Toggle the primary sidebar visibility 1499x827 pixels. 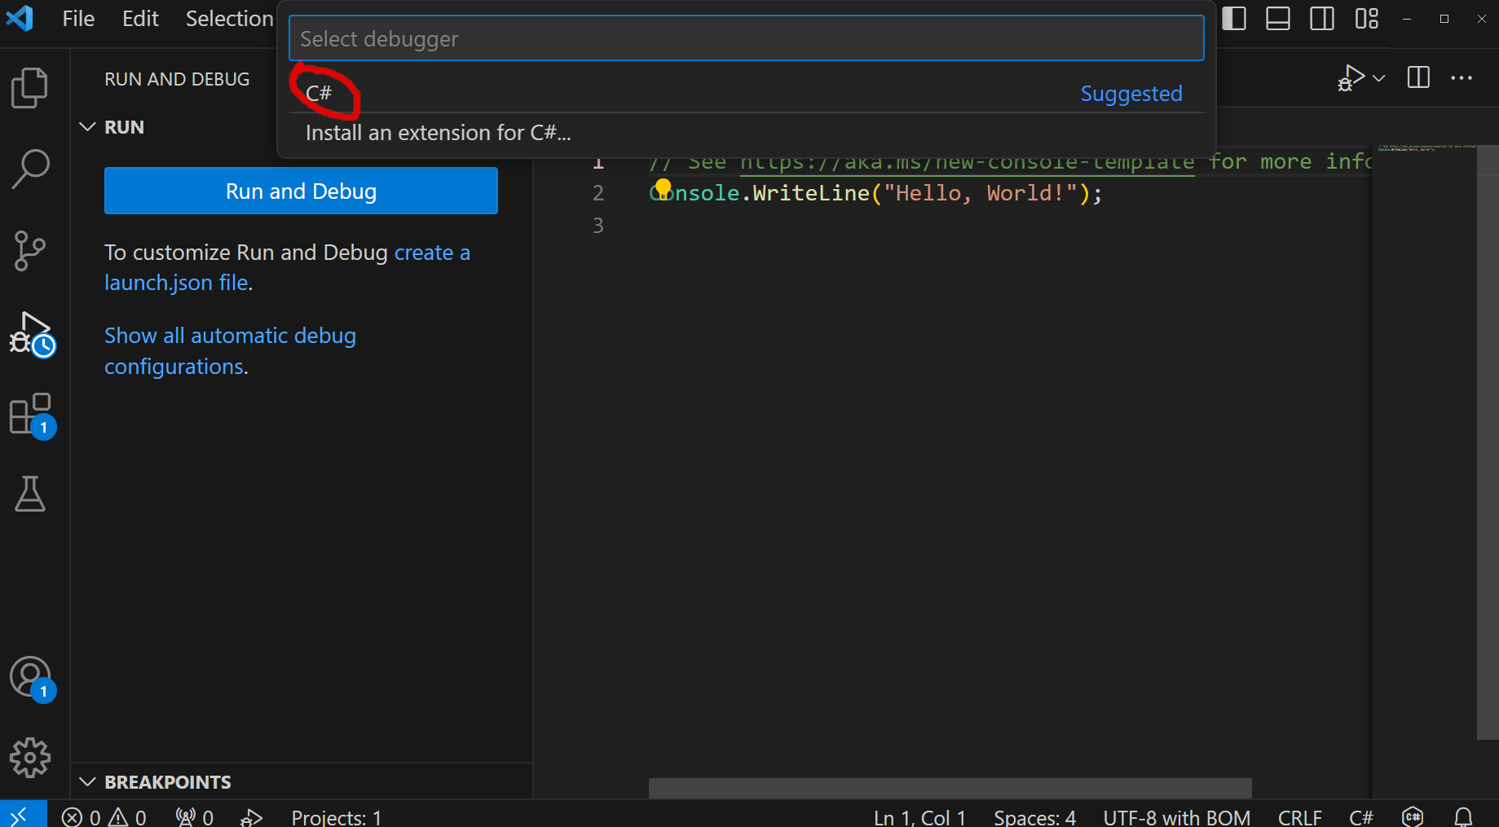(1234, 18)
